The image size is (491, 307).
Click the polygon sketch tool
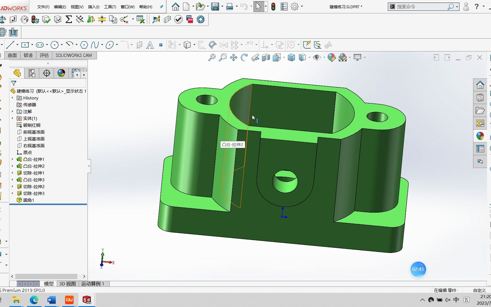[x=84, y=45]
